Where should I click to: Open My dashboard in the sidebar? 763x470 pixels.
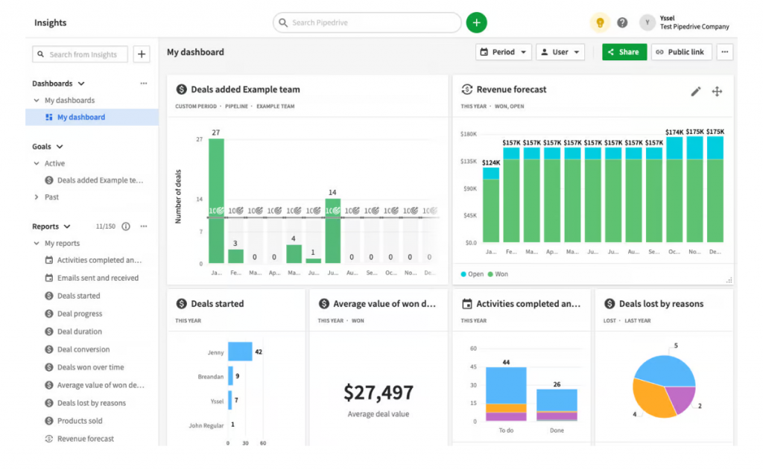tap(80, 117)
